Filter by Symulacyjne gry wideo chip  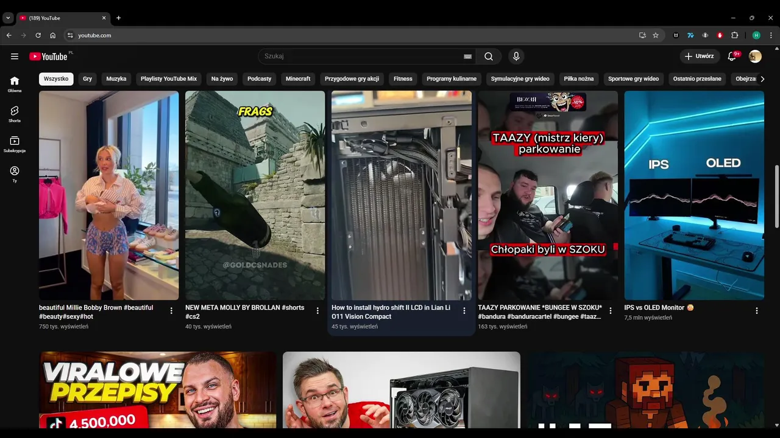point(520,79)
